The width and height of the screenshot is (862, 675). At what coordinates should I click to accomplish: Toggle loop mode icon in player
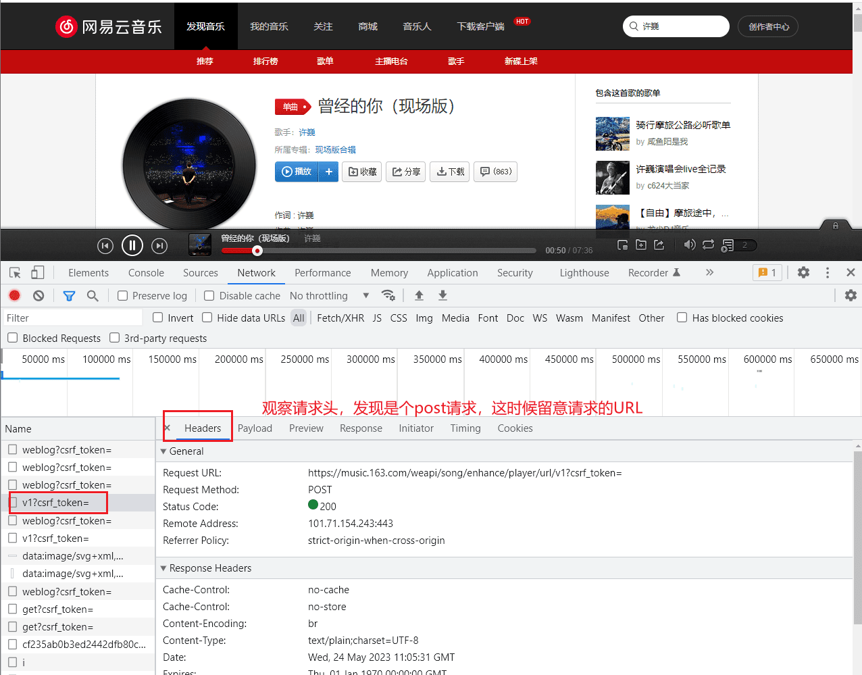pos(708,245)
